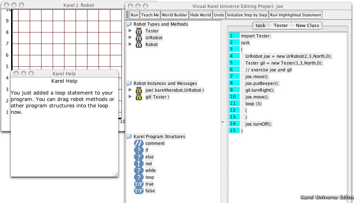Open the World Builder

(174, 15)
